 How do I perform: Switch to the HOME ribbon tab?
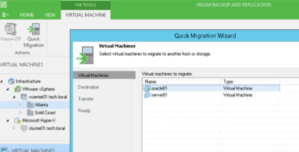coord(27,15)
